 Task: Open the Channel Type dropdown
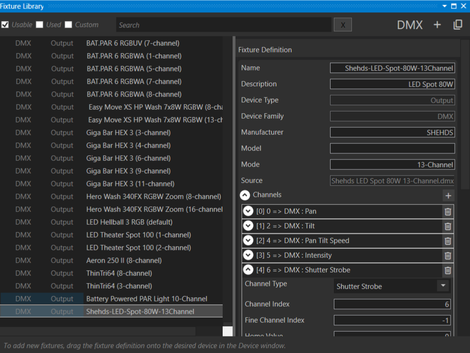[x=392, y=286]
